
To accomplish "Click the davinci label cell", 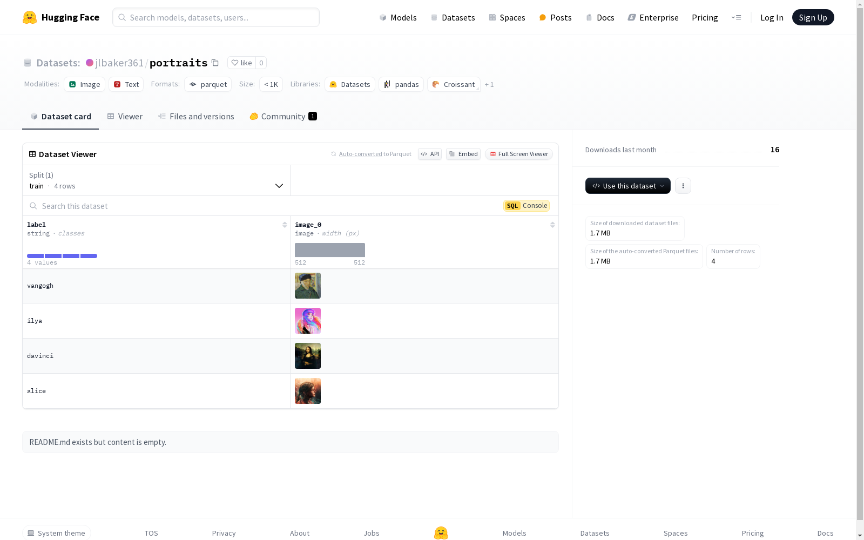I will pos(157,356).
